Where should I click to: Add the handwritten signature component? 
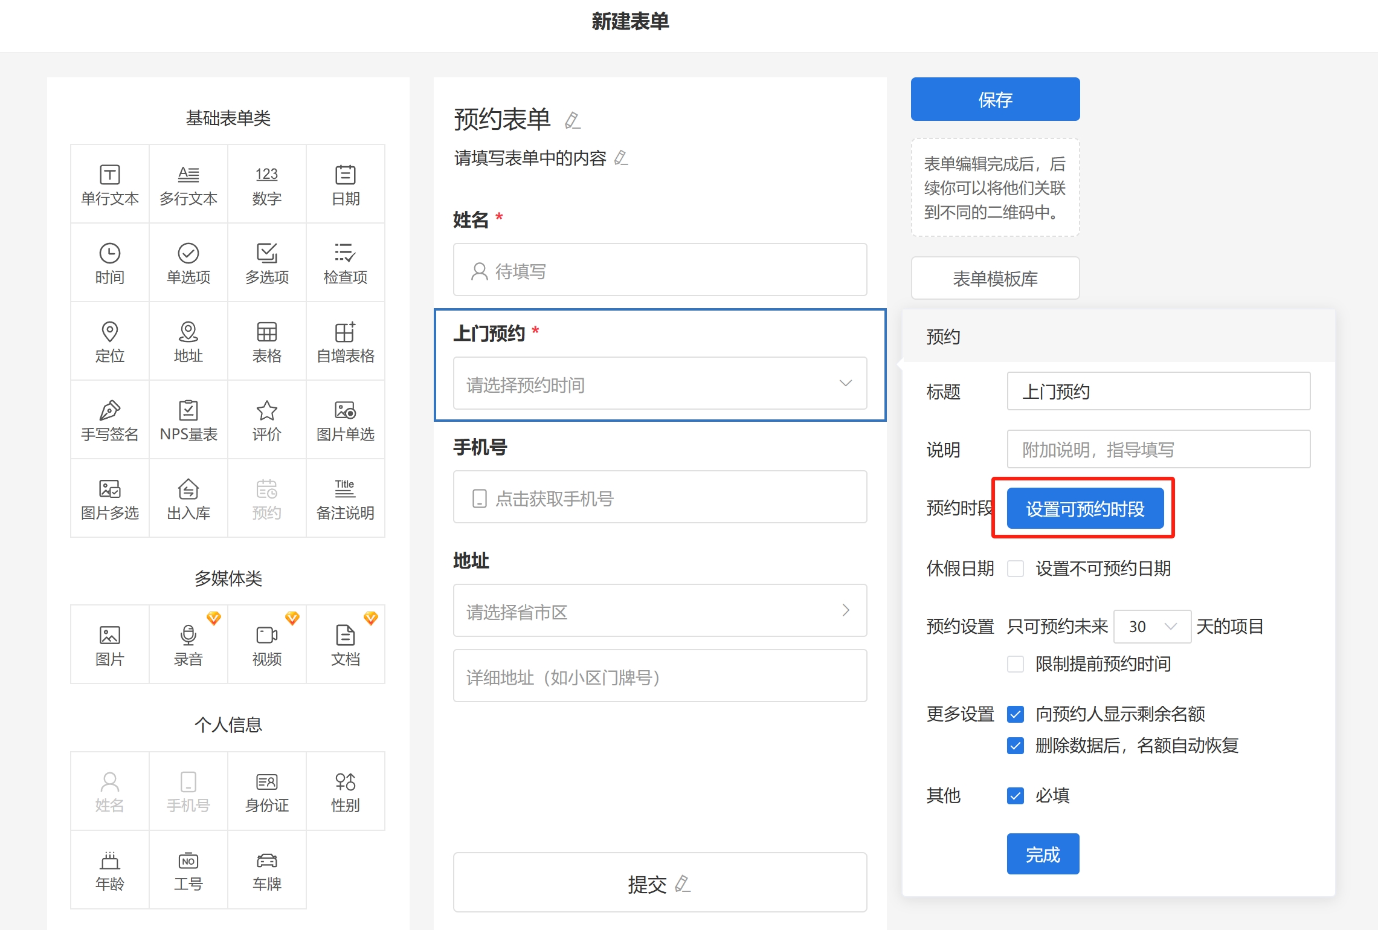(x=110, y=420)
